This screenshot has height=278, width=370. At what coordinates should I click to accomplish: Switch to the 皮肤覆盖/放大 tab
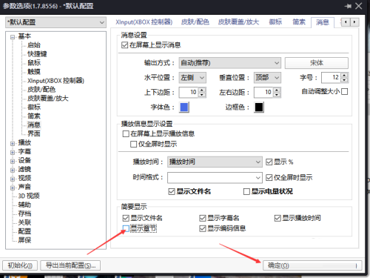(238, 22)
